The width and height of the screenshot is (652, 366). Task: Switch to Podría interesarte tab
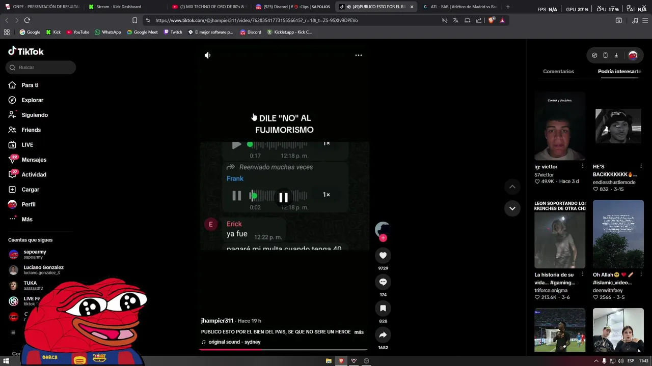pyautogui.click(x=619, y=72)
